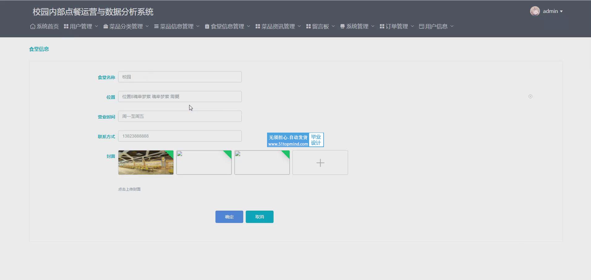Click the admin avatar picture
Screen dimensions: 591x280
click(535, 11)
